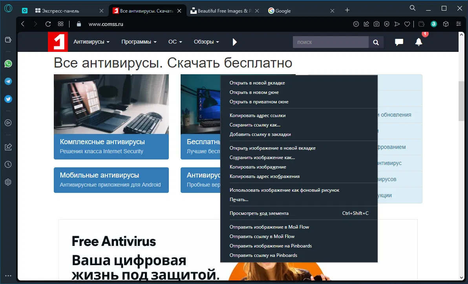This screenshot has width=468, height=284.
Task: Open the Комплексные антивирусы card
Action: coord(112,117)
